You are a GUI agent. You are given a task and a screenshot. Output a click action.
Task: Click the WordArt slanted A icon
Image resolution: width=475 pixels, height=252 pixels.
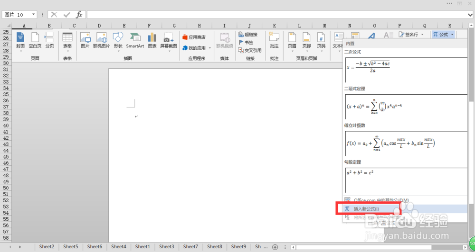point(371,36)
